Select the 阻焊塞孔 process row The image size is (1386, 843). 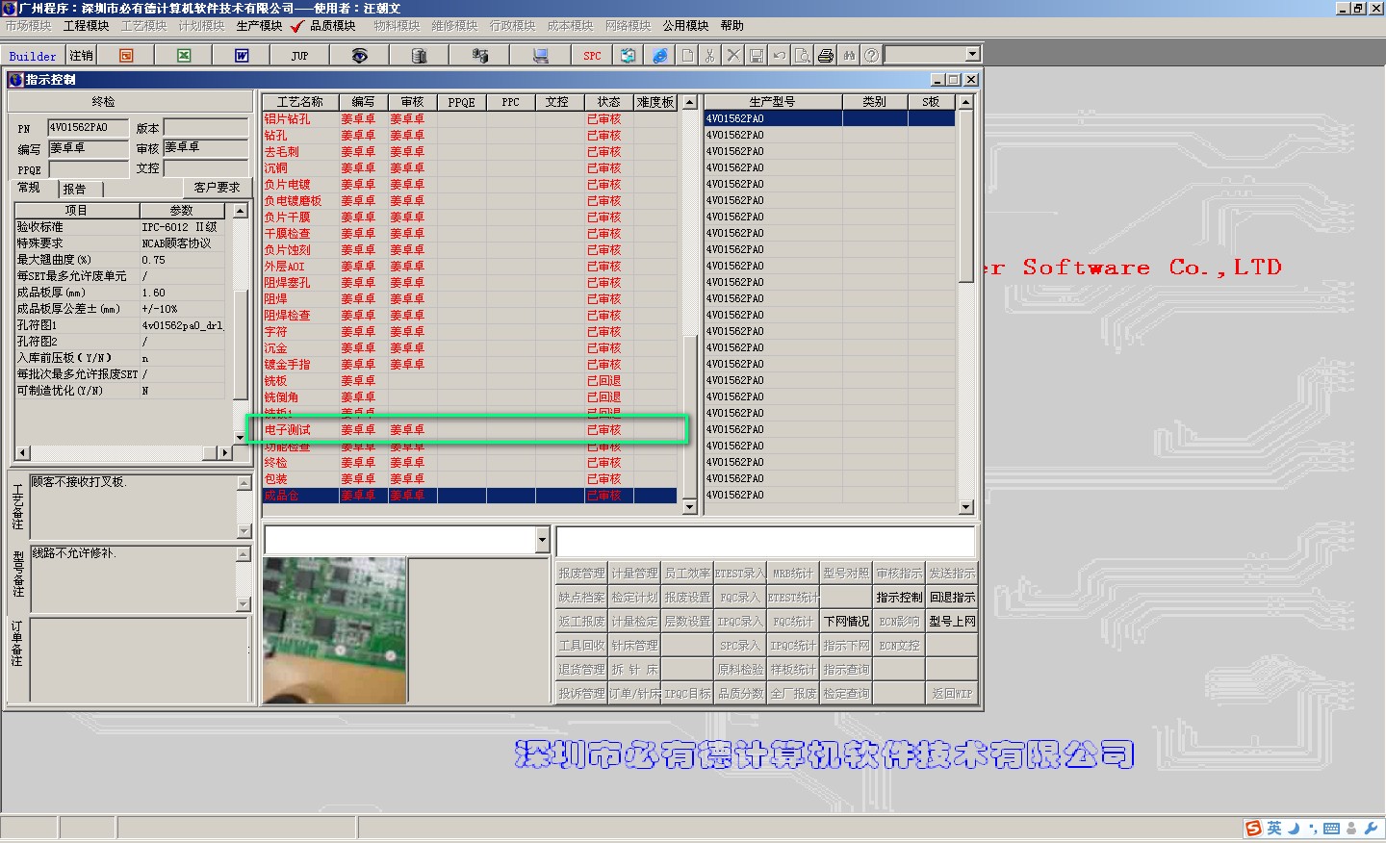pos(470,283)
